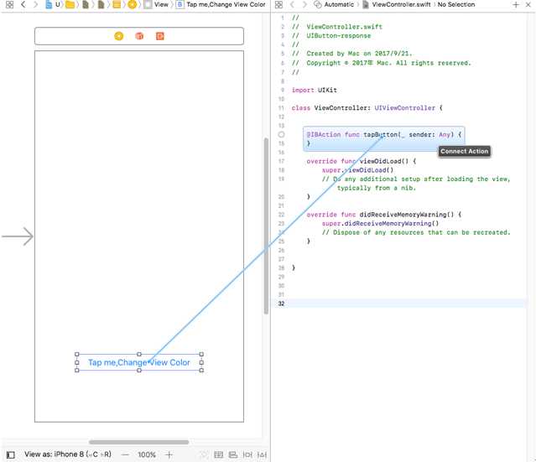
Task: Click the storyboard canvas vertical scrollbar
Action: click(x=266, y=226)
